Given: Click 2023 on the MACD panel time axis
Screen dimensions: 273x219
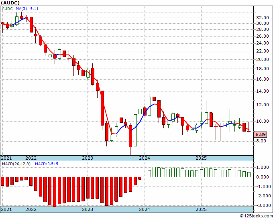Looking at the screenshot, I should tap(88, 209).
